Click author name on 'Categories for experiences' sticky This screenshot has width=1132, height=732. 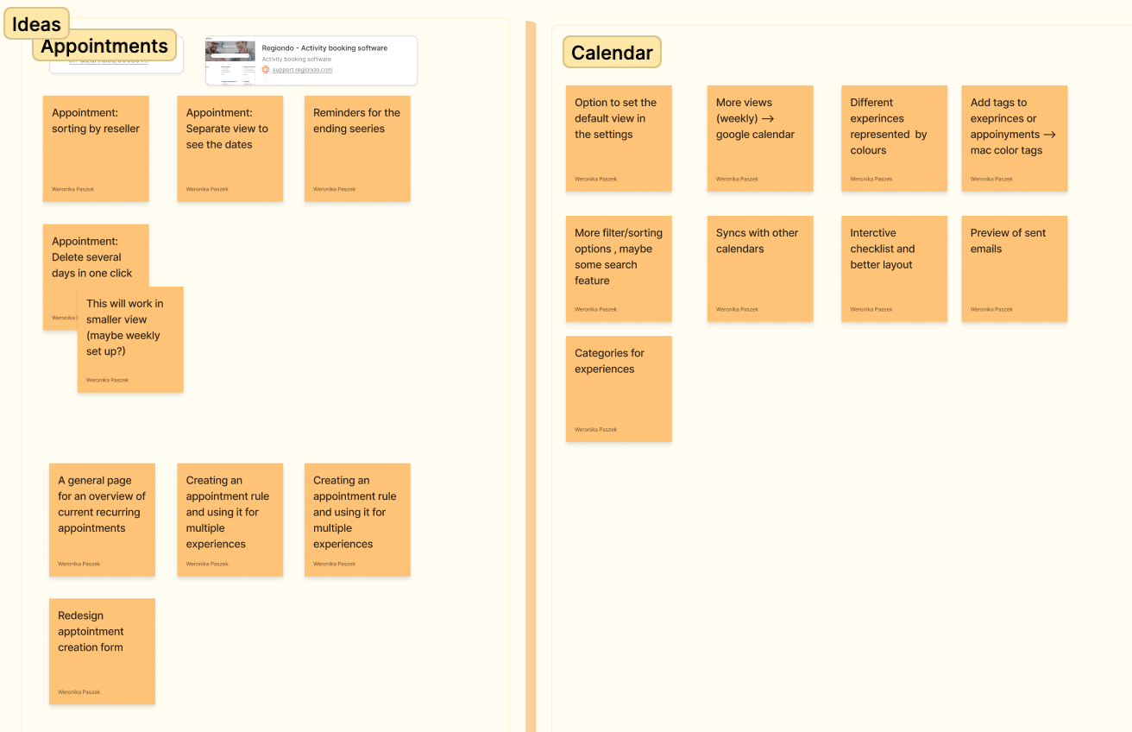click(x=596, y=429)
